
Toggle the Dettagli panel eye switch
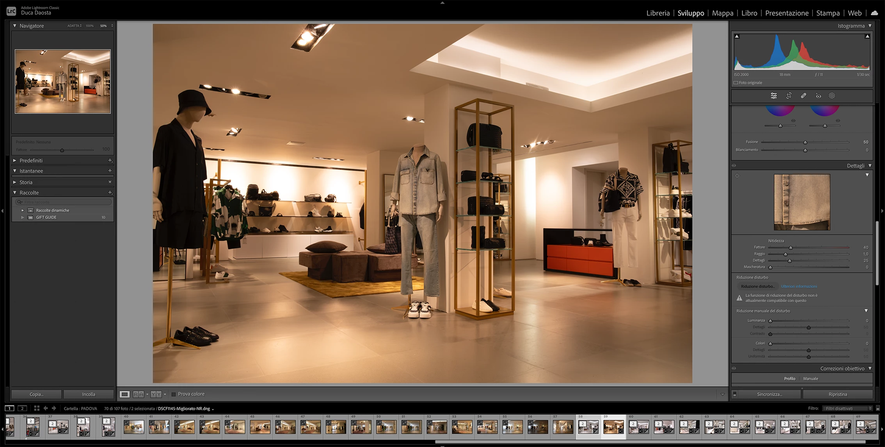click(x=734, y=166)
